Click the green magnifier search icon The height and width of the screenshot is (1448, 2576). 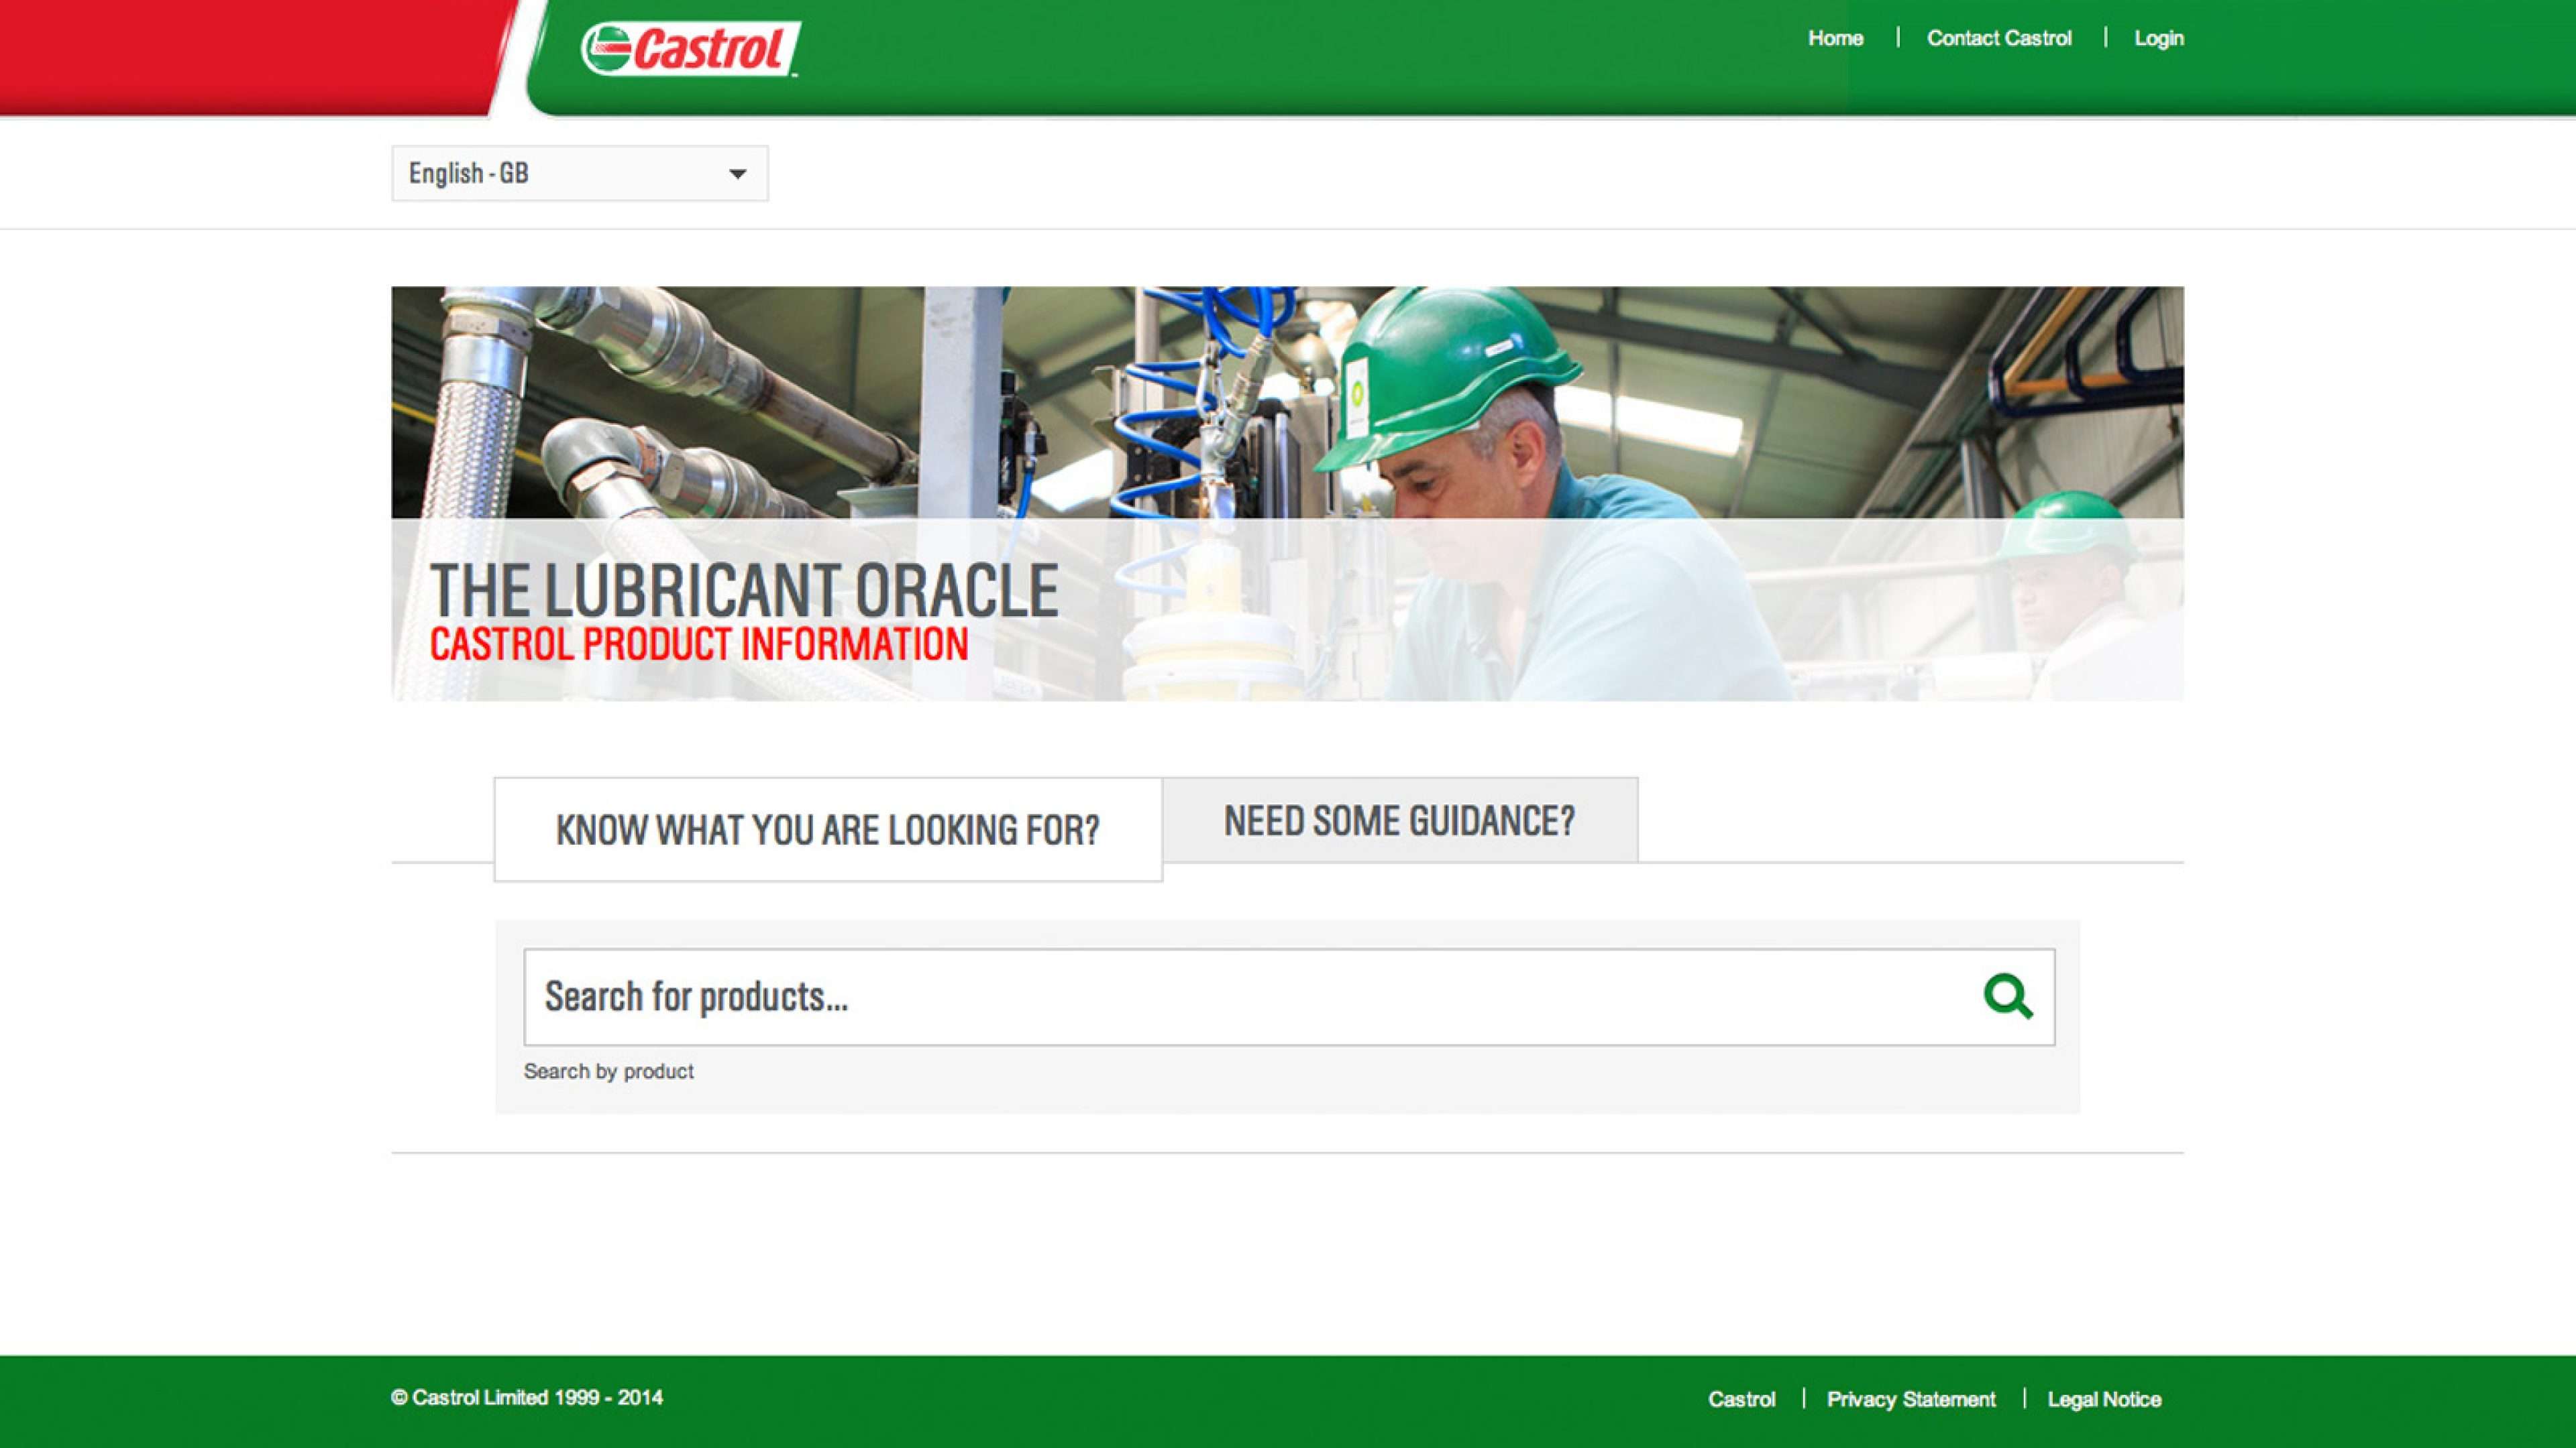pyautogui.click(x=2007, y=996)
